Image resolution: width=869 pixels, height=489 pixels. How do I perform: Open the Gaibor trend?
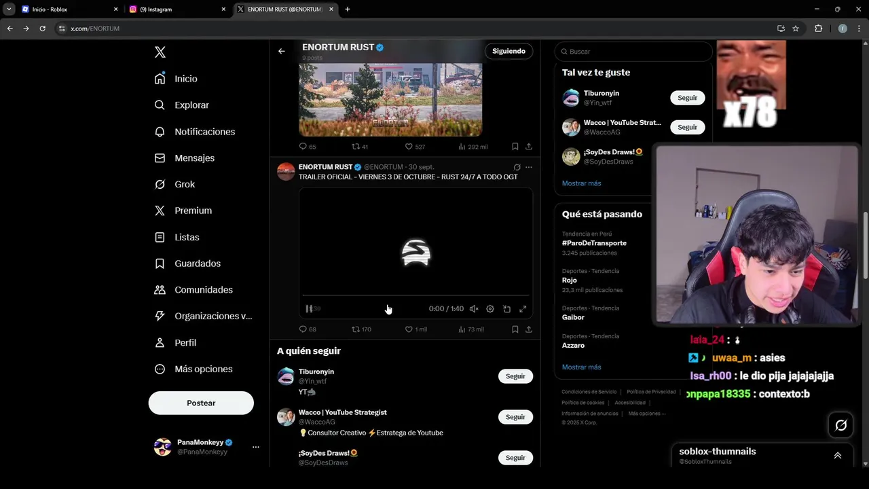coord(573,317)
